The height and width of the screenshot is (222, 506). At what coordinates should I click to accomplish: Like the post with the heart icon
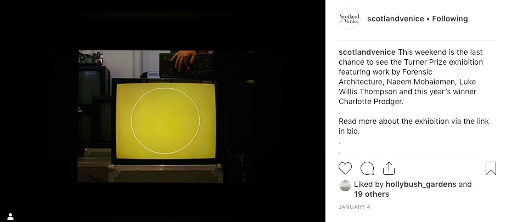tap(345, 168)
